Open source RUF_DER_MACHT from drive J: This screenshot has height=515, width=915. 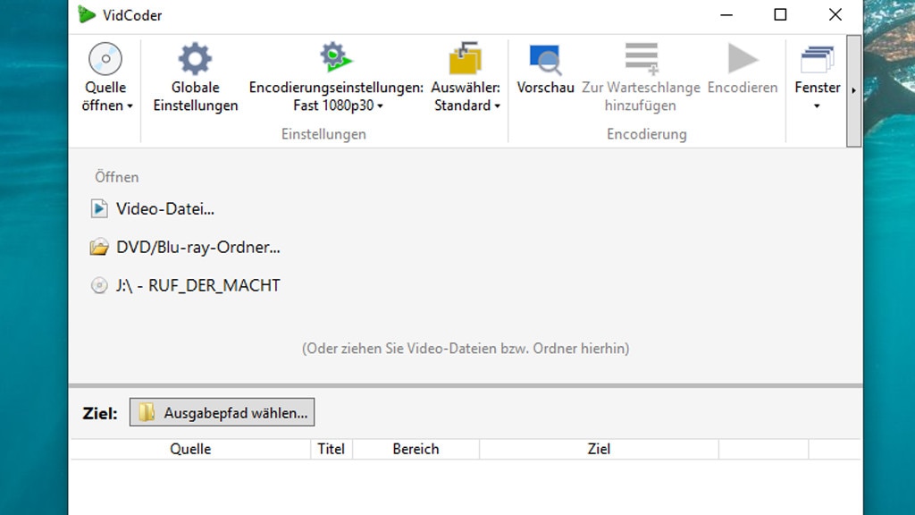coord(197,285)
